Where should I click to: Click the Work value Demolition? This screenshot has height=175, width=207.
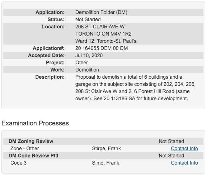[87, 70]
